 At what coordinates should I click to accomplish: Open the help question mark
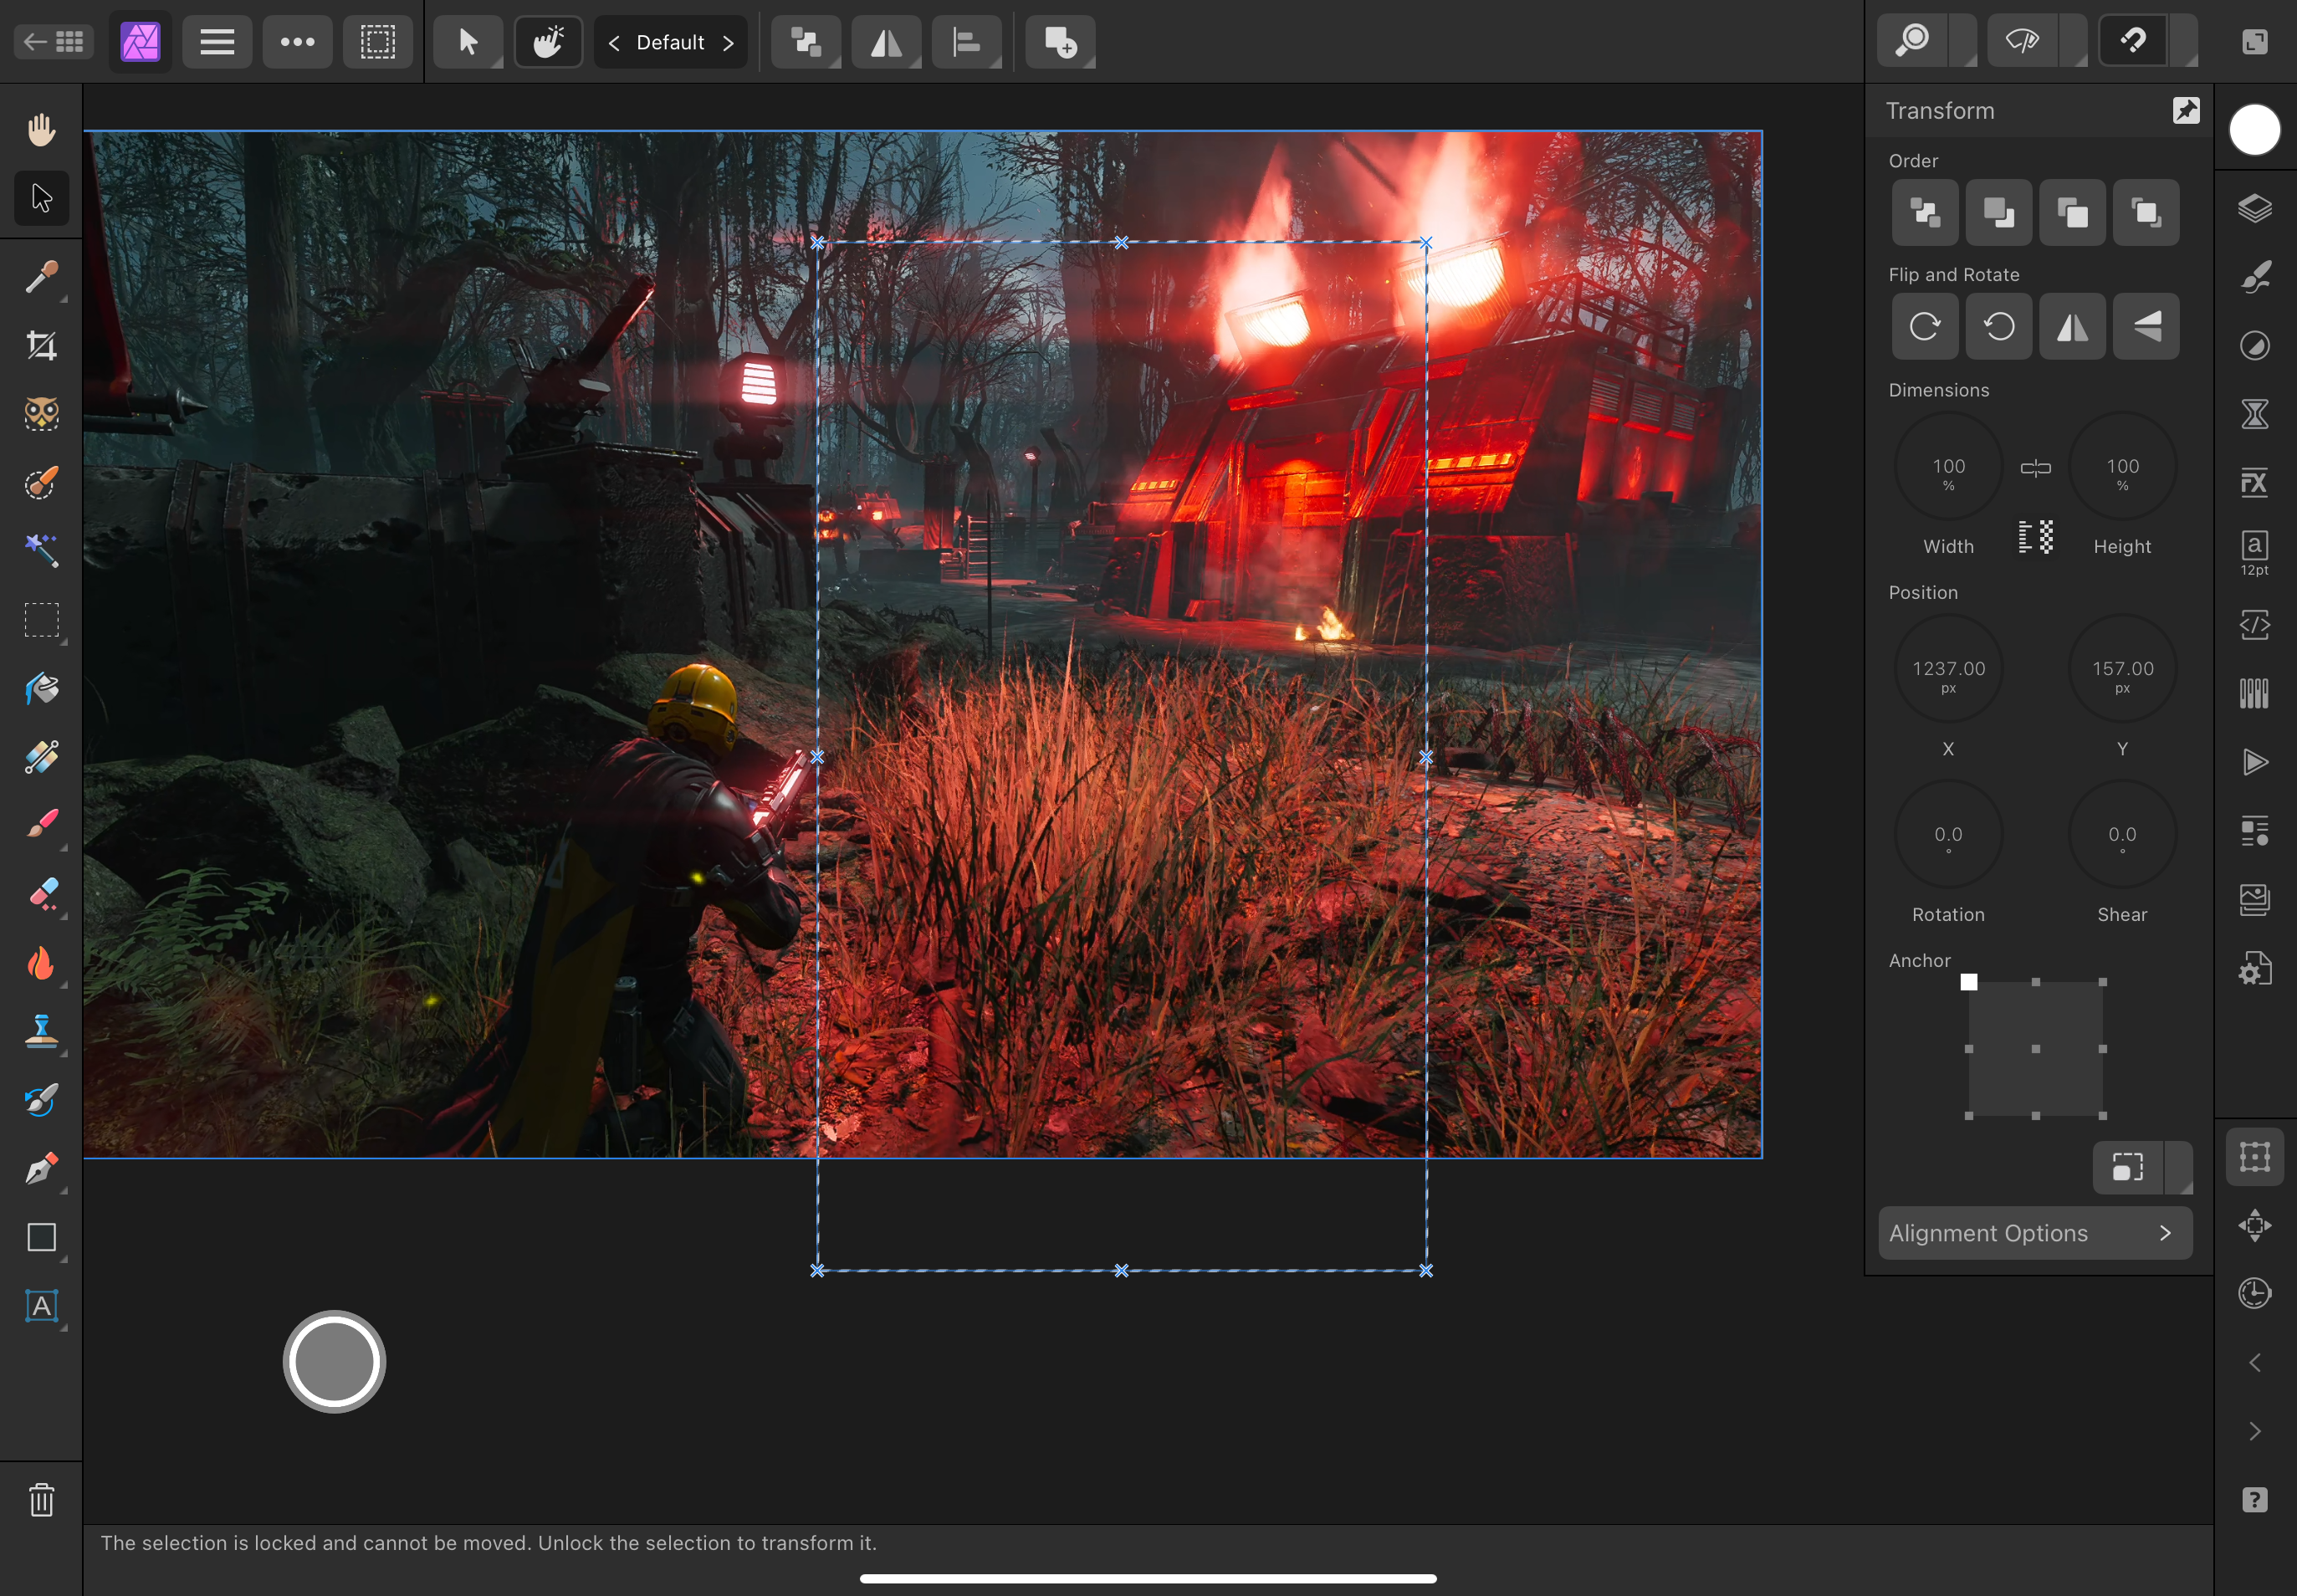2254,1500
